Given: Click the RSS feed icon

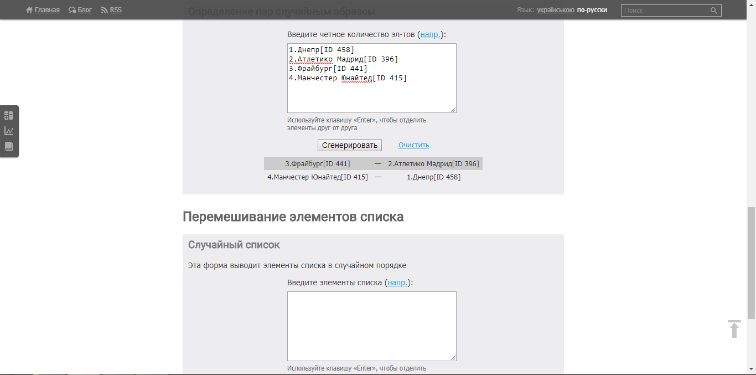Looking at the screenshot, I should [x=105, y=10].
